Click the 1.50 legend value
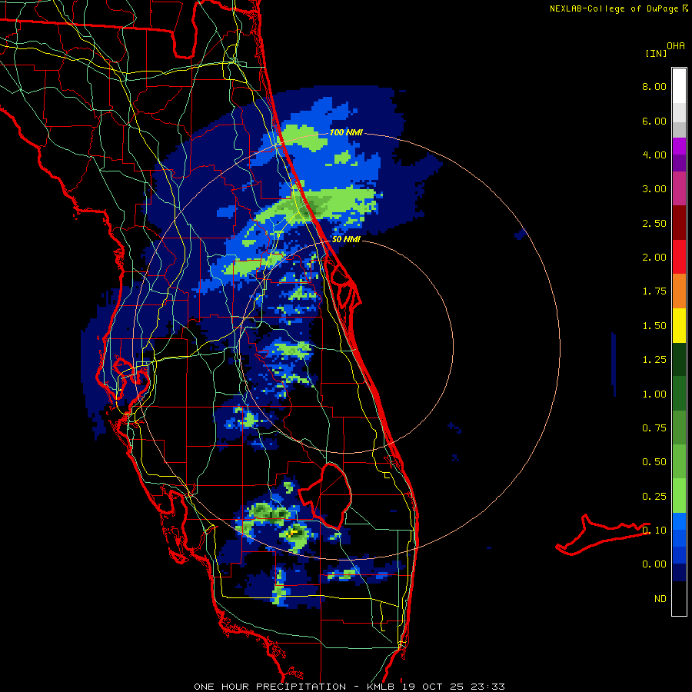Viewport: 692px width, 692px height. click(654, 326)
